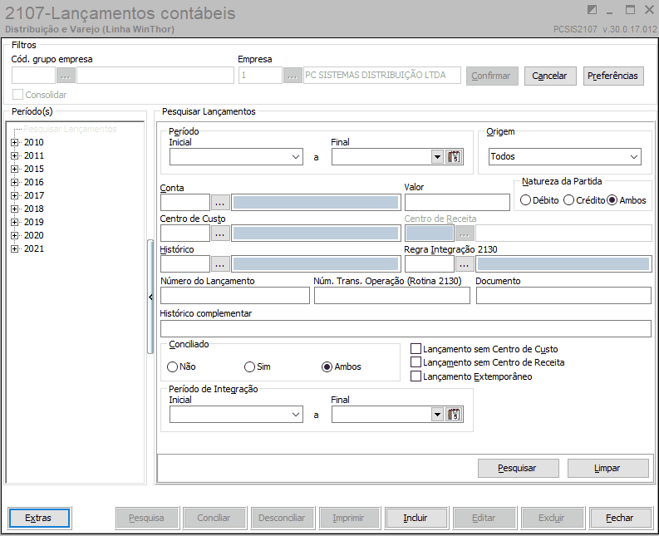Click the Valor input field
Viewport: 659px width, 536px height.
457,202
